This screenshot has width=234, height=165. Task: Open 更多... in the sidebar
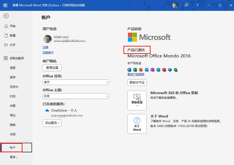[x=14, y=157]
